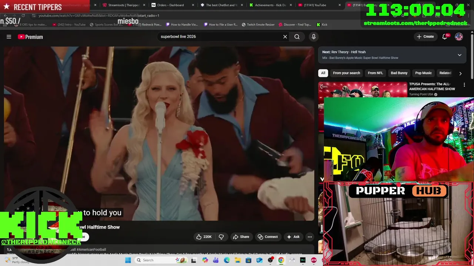Open How to File a User R... bookmark
The height and width of the screenshot is (266, 474).
click(220, 24)
